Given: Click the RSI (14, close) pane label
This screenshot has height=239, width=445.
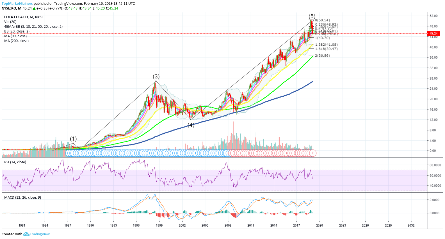Looking at the screenshot, I should [x=15, y=162].
